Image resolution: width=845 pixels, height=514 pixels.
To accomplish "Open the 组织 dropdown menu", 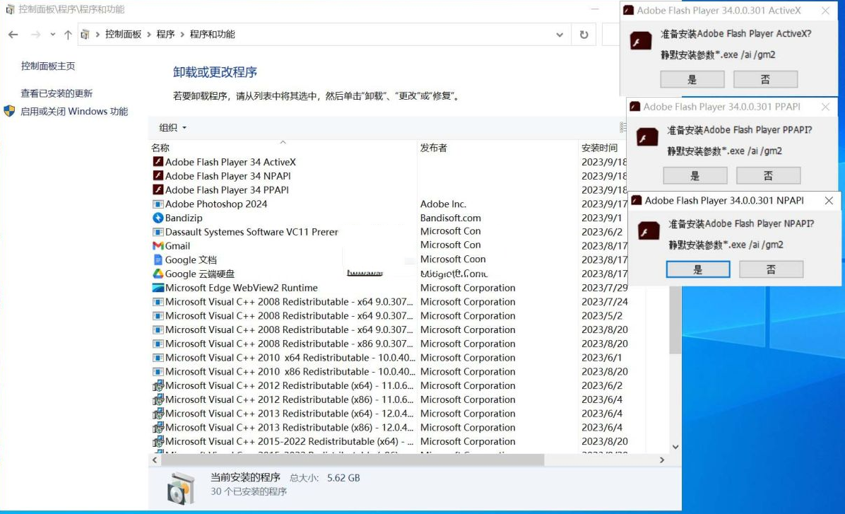I will tap(172, 128).
